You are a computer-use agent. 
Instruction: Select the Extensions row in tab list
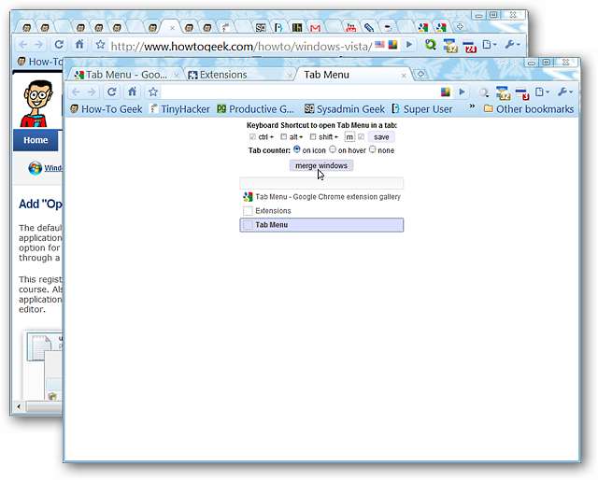(321, 211)
